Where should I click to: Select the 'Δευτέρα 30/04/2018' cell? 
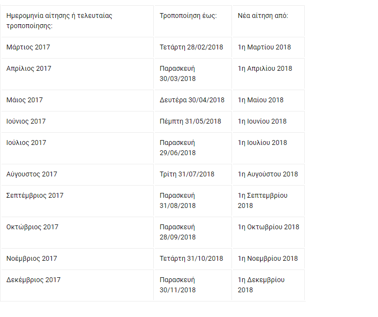click(192, 100)
